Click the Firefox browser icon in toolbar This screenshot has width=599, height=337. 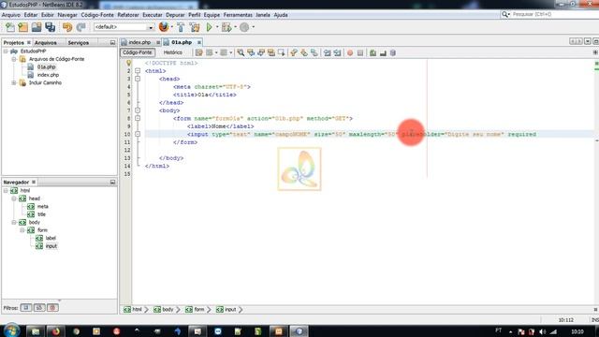[x=164, y=27]
